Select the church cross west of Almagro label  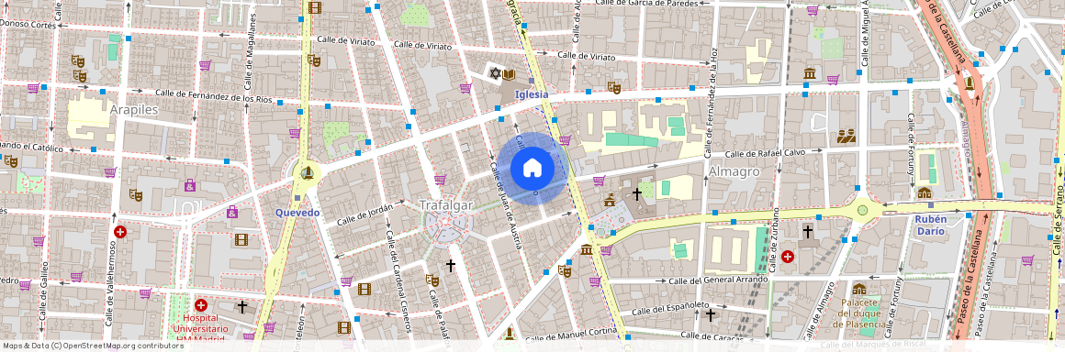point(636,194)
